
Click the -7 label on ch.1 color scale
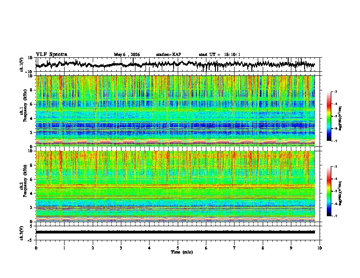(x=335, y=141)
